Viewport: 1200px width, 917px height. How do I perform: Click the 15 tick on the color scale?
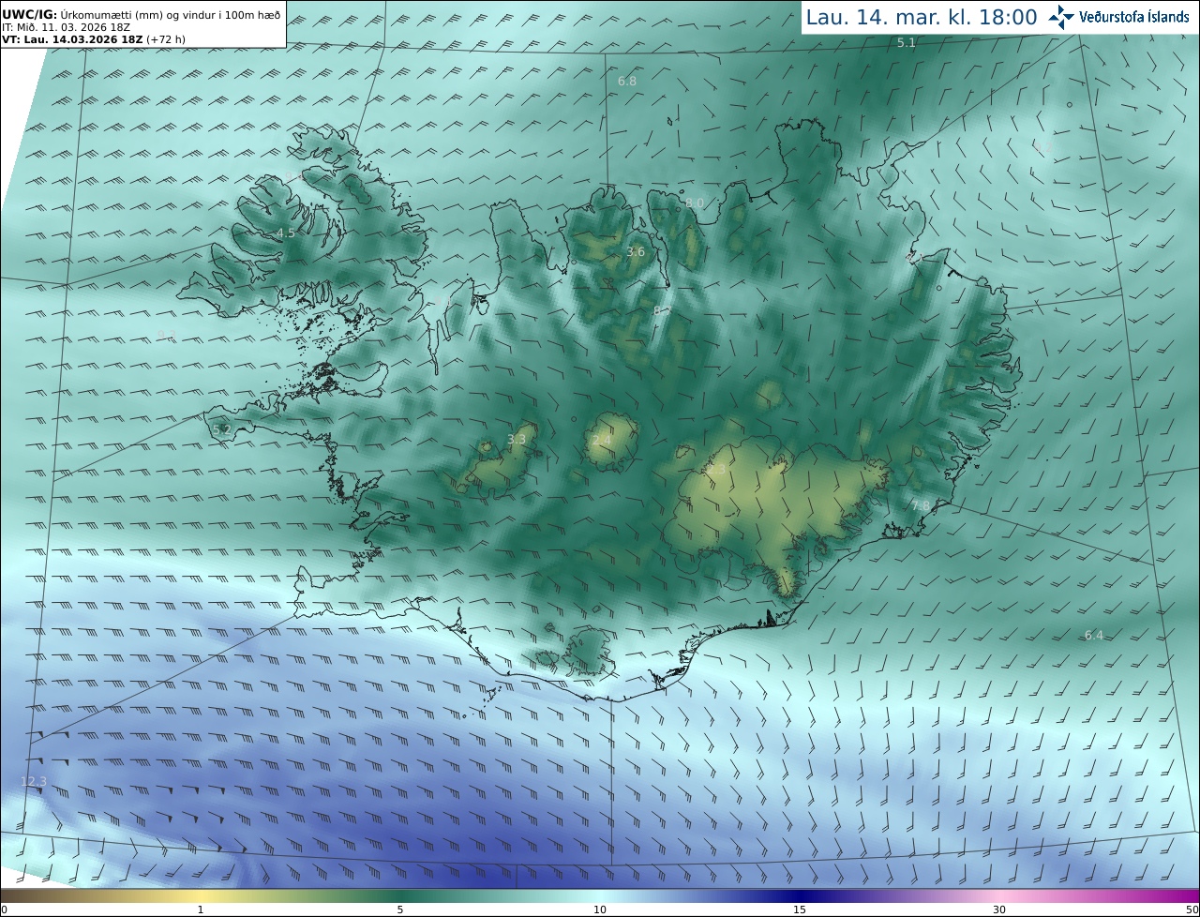pos(800,909)
